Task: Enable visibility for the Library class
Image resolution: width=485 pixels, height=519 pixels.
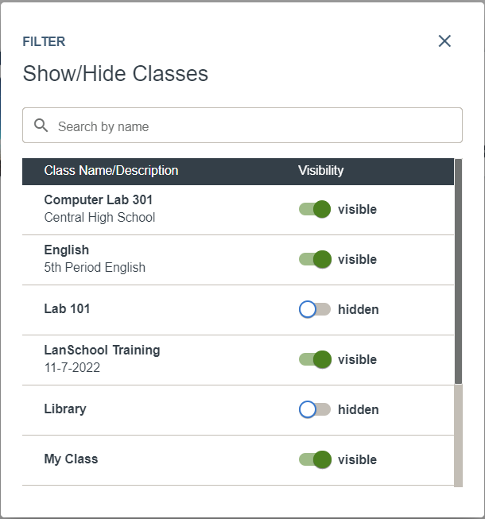Action: (315, 409)
